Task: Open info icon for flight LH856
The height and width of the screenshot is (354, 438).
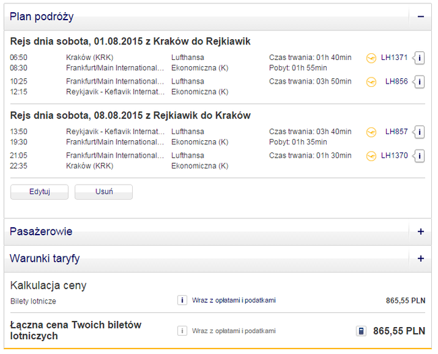Action: (419, 82)
